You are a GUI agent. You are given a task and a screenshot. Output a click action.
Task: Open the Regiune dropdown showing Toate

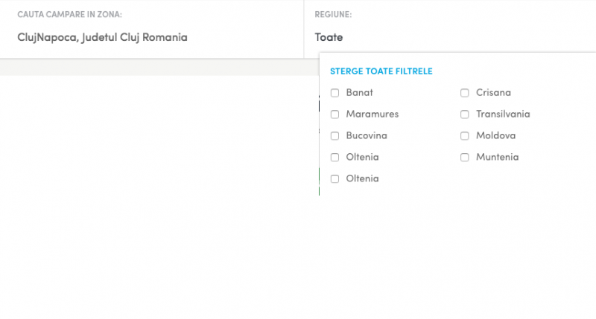coord(329,37)
